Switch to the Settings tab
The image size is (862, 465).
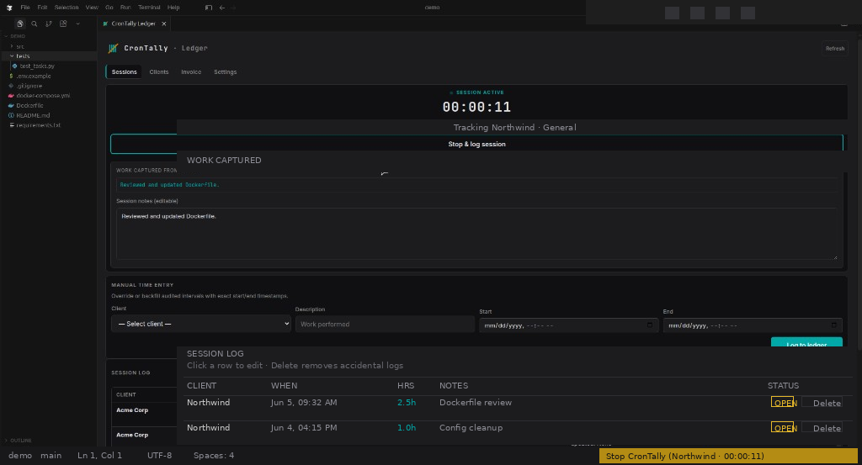point(226,72)
